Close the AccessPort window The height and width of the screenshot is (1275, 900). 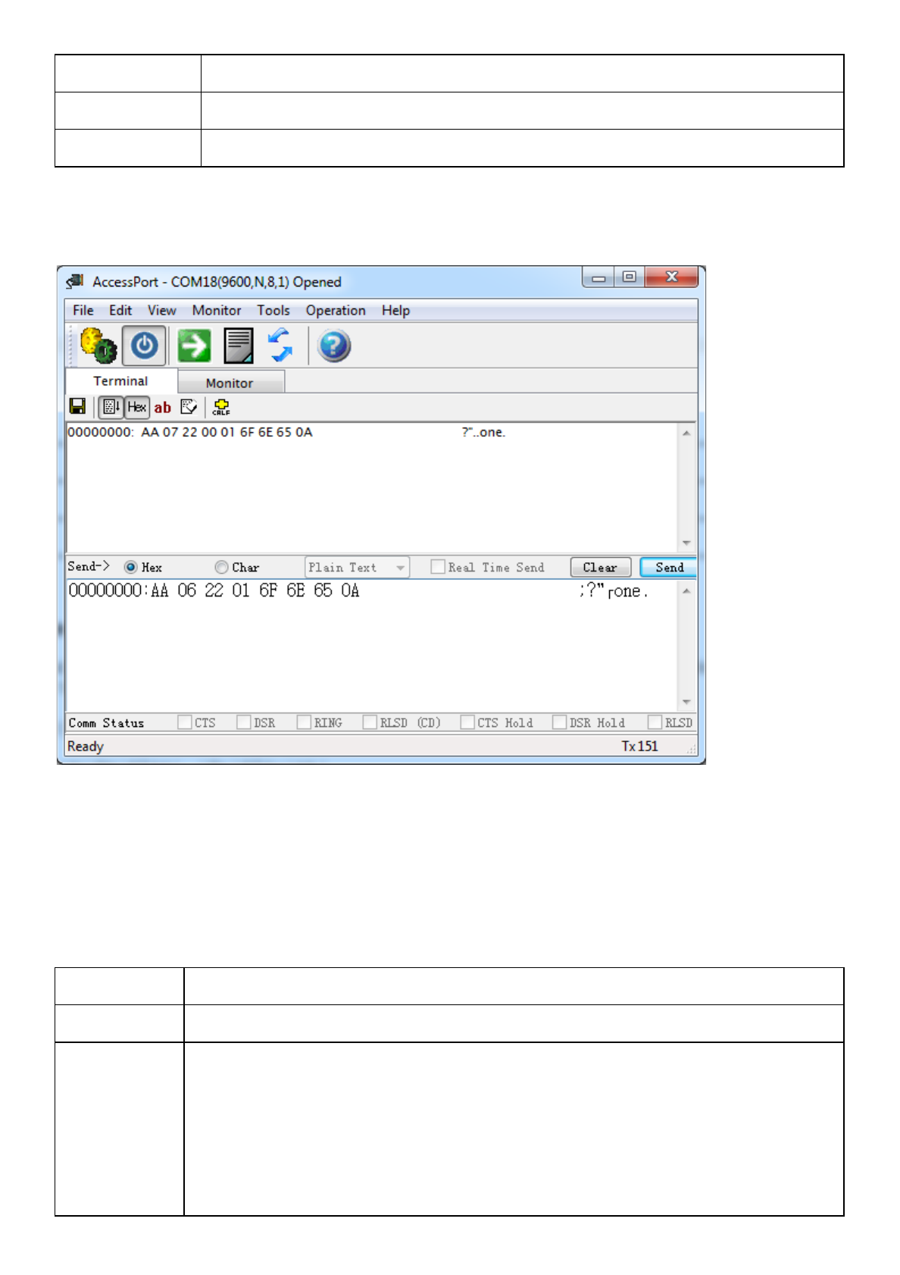pos(672,277)
